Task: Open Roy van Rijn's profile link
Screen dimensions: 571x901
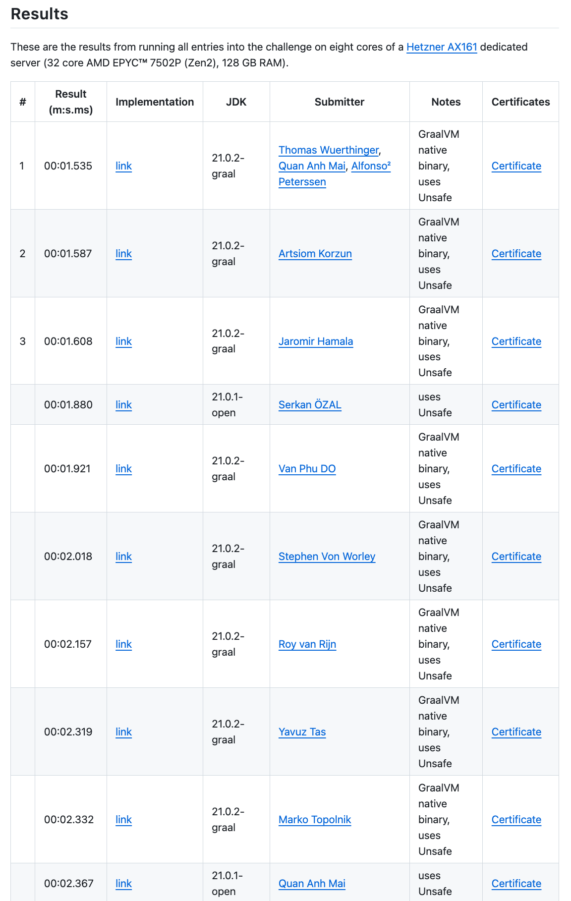Action: coord(307,644)
